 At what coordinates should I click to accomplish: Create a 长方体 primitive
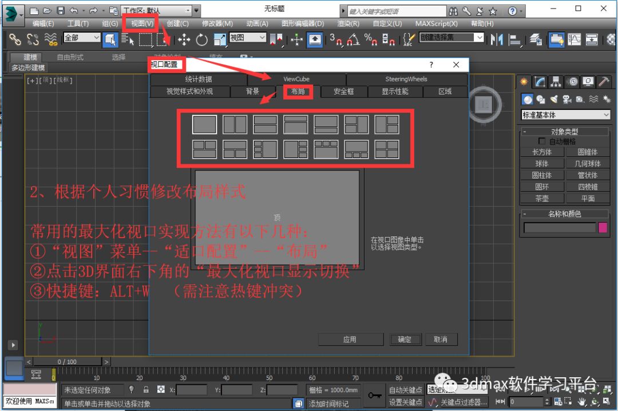coord(542,152)
